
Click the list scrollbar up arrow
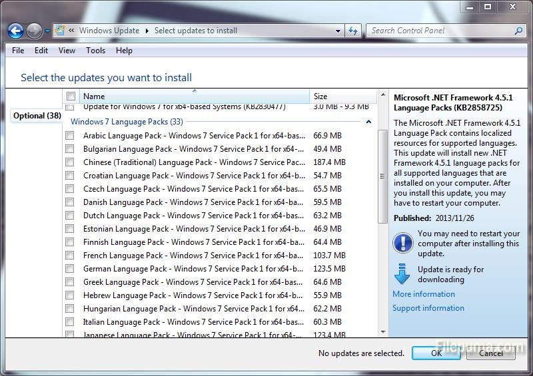[383, 94]
